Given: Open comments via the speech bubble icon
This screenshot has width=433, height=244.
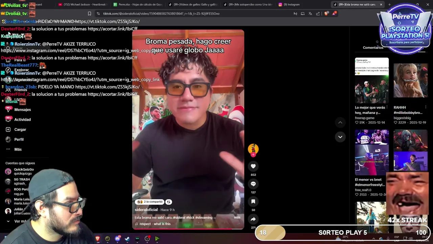Looking at the screenshot, I should tap(253, 184).
